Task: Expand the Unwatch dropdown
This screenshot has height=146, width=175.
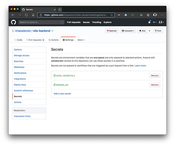Action: (x=128, y=31)
